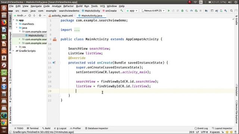
Task: Run the app with green play button
Action: [x=169, y=11]
